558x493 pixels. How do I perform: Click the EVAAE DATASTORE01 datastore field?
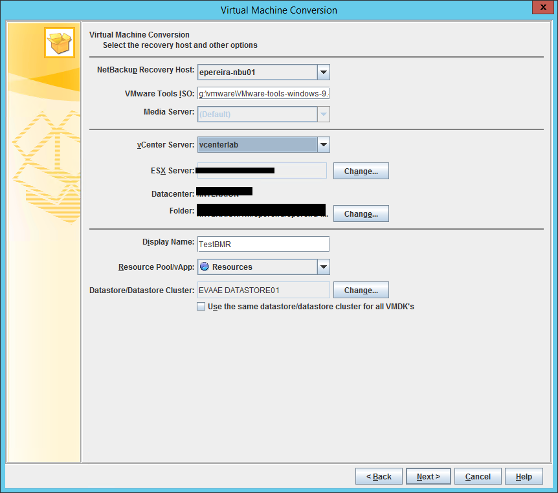tap(263, 290)
